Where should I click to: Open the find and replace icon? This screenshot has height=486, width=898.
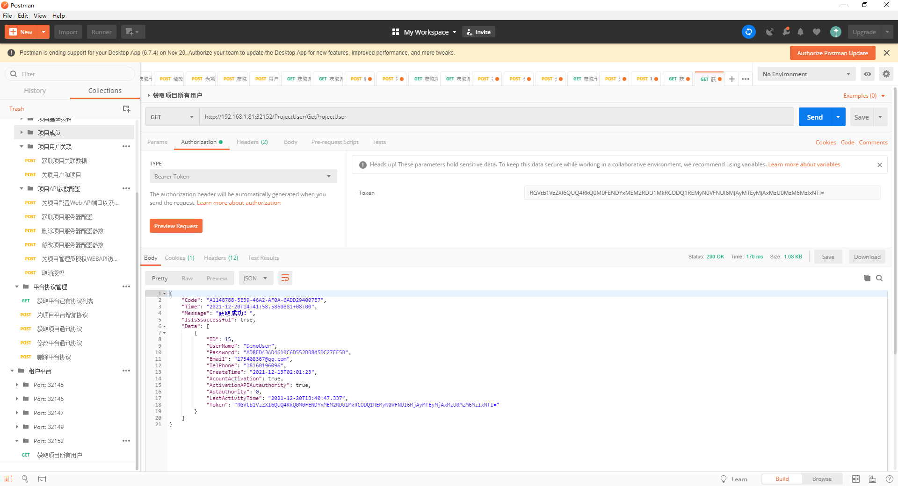point(25,479)
